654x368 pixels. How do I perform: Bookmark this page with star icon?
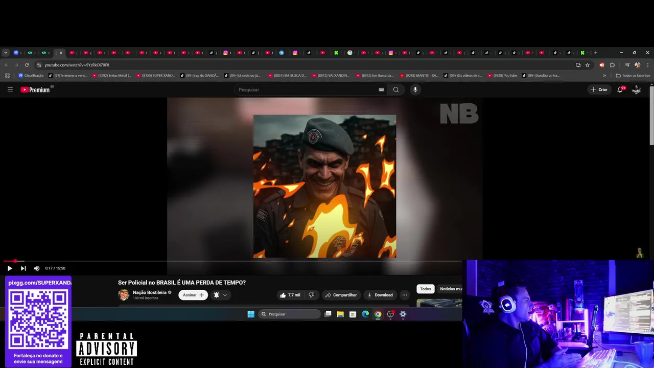pyautogui.click(x=588, y=65)
